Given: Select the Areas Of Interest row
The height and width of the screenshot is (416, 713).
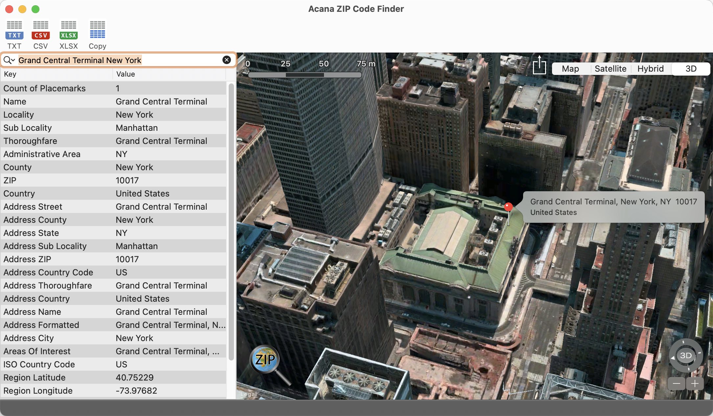Looking at the screenshot, I should click(113, 351).
